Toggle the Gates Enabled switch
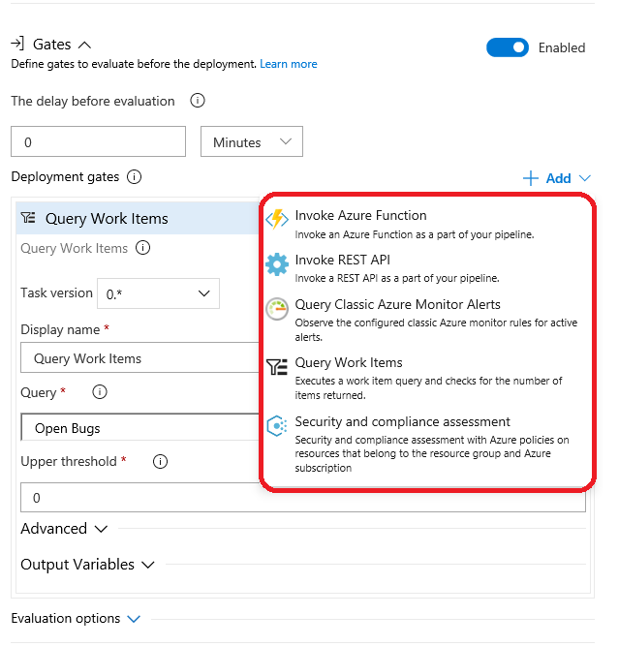 tap(508, 47)
